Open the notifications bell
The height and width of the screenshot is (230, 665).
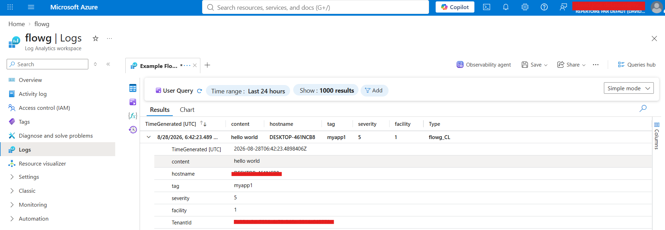point(506,7)
